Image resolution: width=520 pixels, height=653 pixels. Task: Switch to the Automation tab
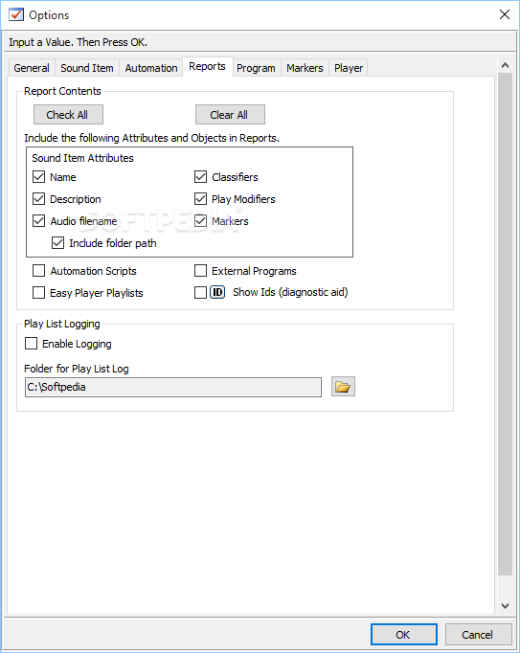pos(151,68)
